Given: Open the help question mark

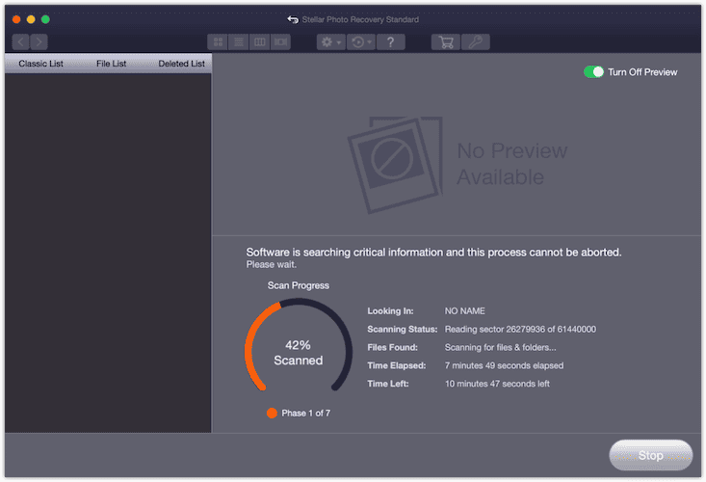Looking at the screenshot, I should [x=390, y=41].
